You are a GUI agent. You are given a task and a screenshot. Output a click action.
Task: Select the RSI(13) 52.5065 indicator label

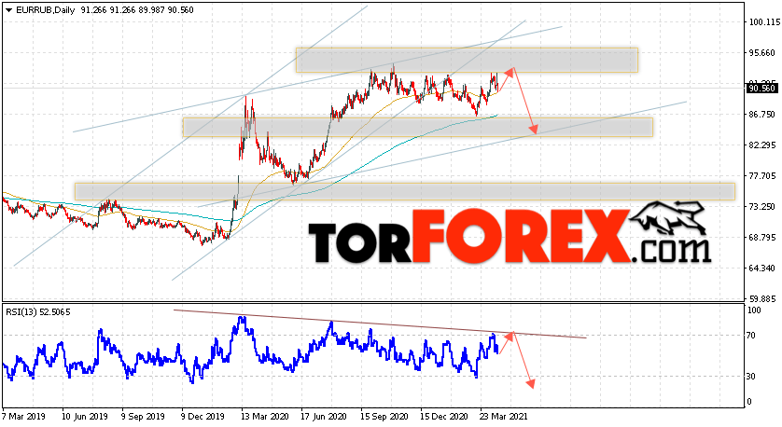pos(38,312)
